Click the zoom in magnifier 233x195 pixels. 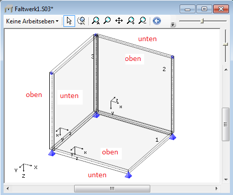click(131, 21)
